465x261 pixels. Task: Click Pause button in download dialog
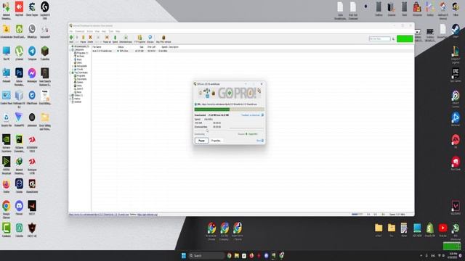tap(201, 141)
